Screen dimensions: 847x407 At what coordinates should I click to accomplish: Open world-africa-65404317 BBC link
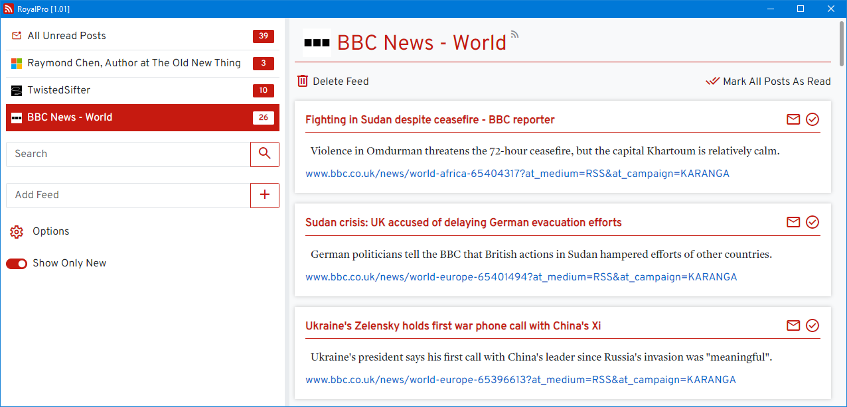tap(517, 174)
